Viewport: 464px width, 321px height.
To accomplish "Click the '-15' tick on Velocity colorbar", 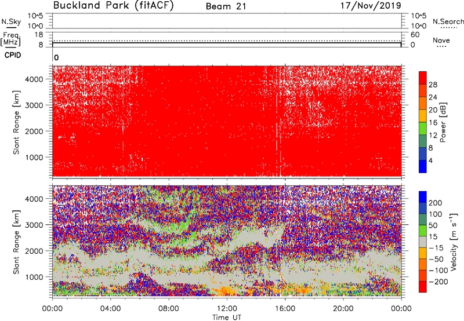I will pyautogui.click(x=436, y=247).
